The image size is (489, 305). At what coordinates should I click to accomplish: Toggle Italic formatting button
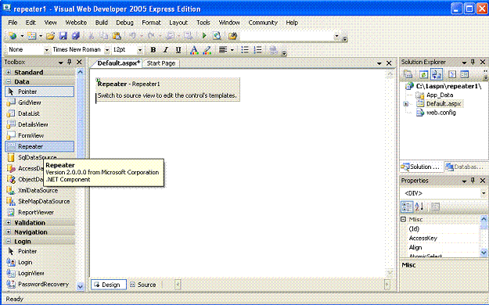[166, 50]
